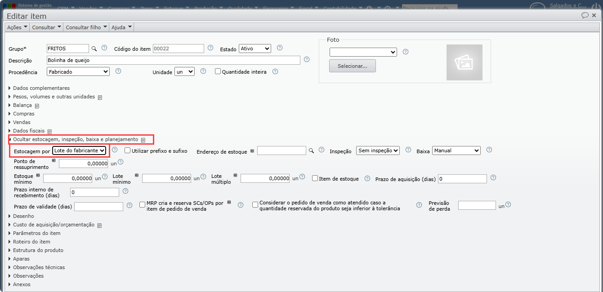Screen dimensions: 603x292
Task: Click help icon for Prazo de validade
Action: tap(130, 205)
